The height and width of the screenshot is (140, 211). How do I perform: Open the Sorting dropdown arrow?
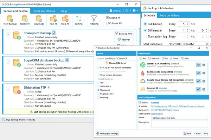tap(84, 20)
